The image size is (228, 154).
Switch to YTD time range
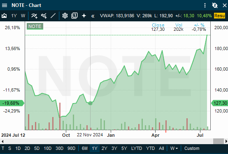(x=150, y=148)
